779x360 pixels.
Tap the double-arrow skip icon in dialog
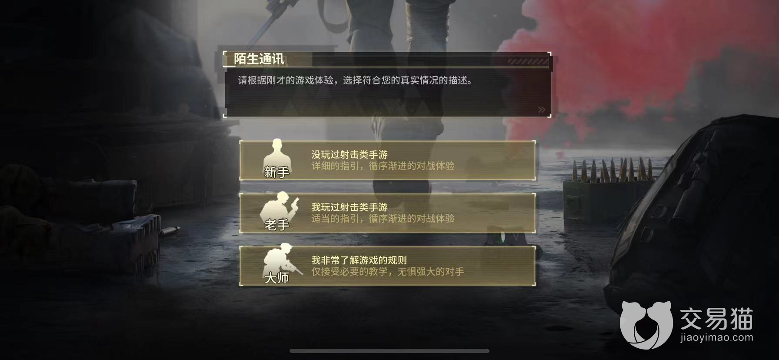pyautogui.click(x=542, y=110)
